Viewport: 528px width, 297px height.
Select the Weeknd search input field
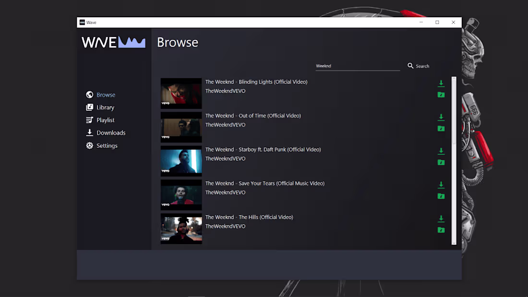click(358, 66)
